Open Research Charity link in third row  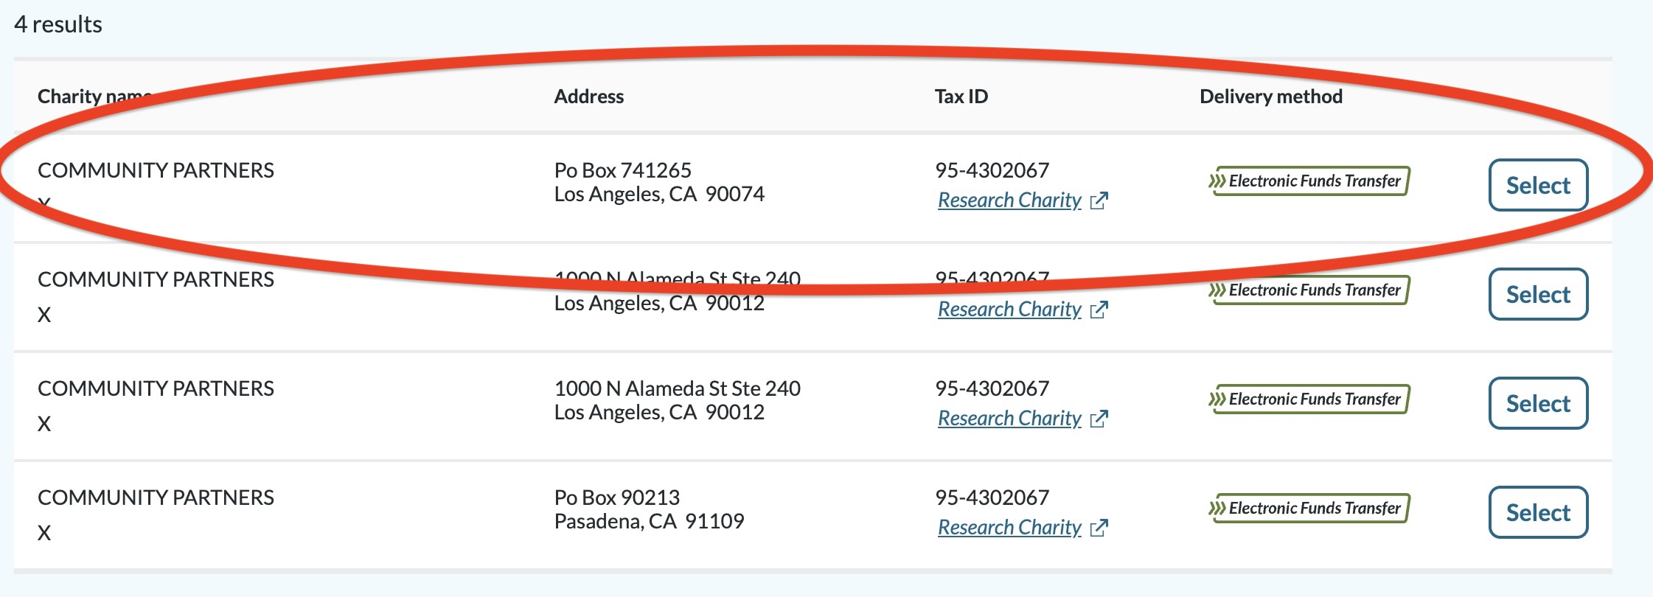point(1009,419)
